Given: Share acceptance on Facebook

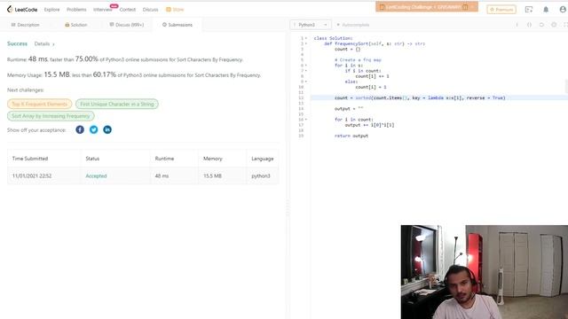Looking at the screenshot, I should pyautogui.click(x=80, y=129).
